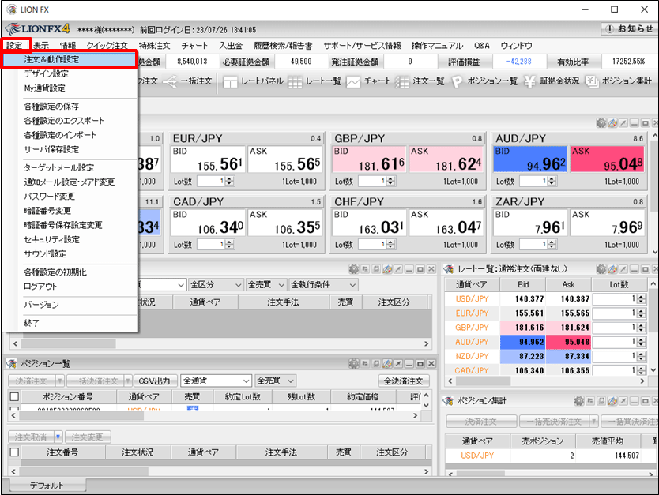Image resolution: width=659 pixels, height=495 pixels.
Task: Expand the 決済注文 dropdown arrow in ポジション一覧
Action: pyautogui.click(x=60, y=381)
